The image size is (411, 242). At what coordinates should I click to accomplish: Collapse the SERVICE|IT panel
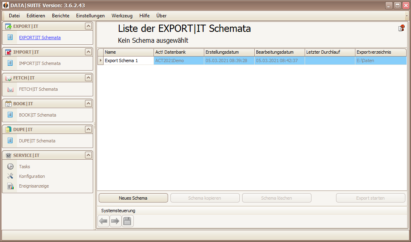[88, 155]
